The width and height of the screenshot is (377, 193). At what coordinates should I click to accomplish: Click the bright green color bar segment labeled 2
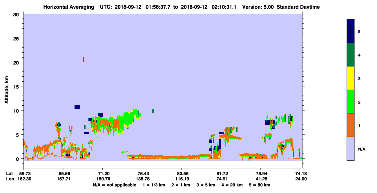[x=351, y=102]
